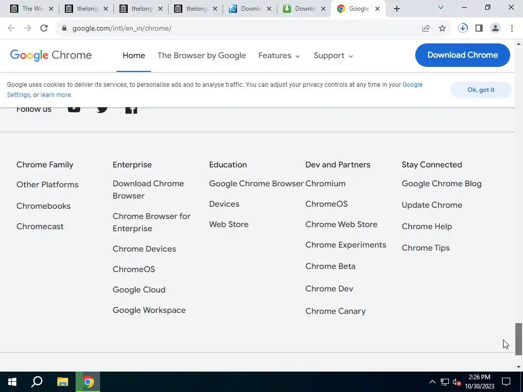Viewport: 523px width, 392px height.
Task: Visit the YouTube follow icon
Action: tap(74, 109)
